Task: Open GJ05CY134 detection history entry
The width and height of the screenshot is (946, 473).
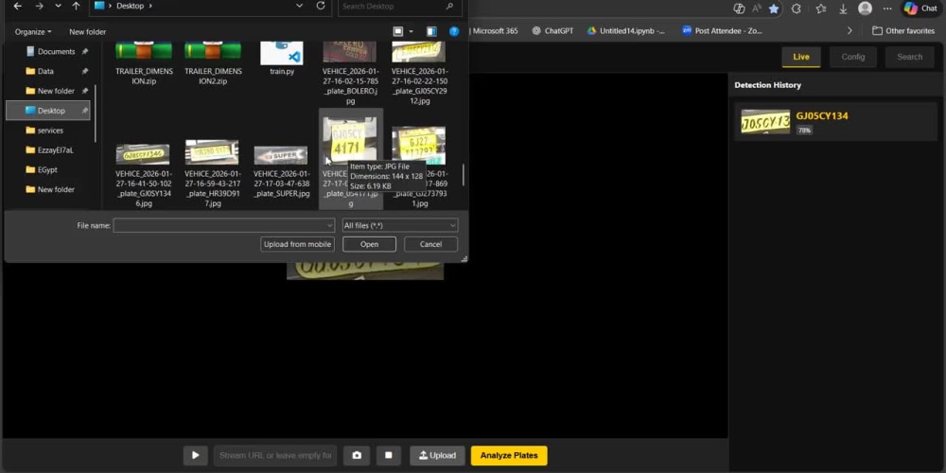Action: (x=835, y=121)
